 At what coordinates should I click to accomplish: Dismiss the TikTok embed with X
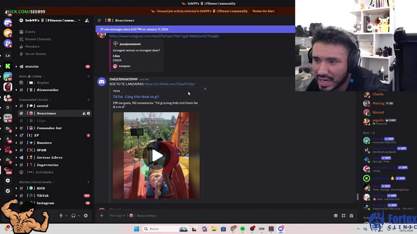click(205, 89)
